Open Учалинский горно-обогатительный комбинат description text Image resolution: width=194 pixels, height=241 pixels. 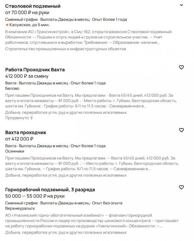tap(92, 221)
